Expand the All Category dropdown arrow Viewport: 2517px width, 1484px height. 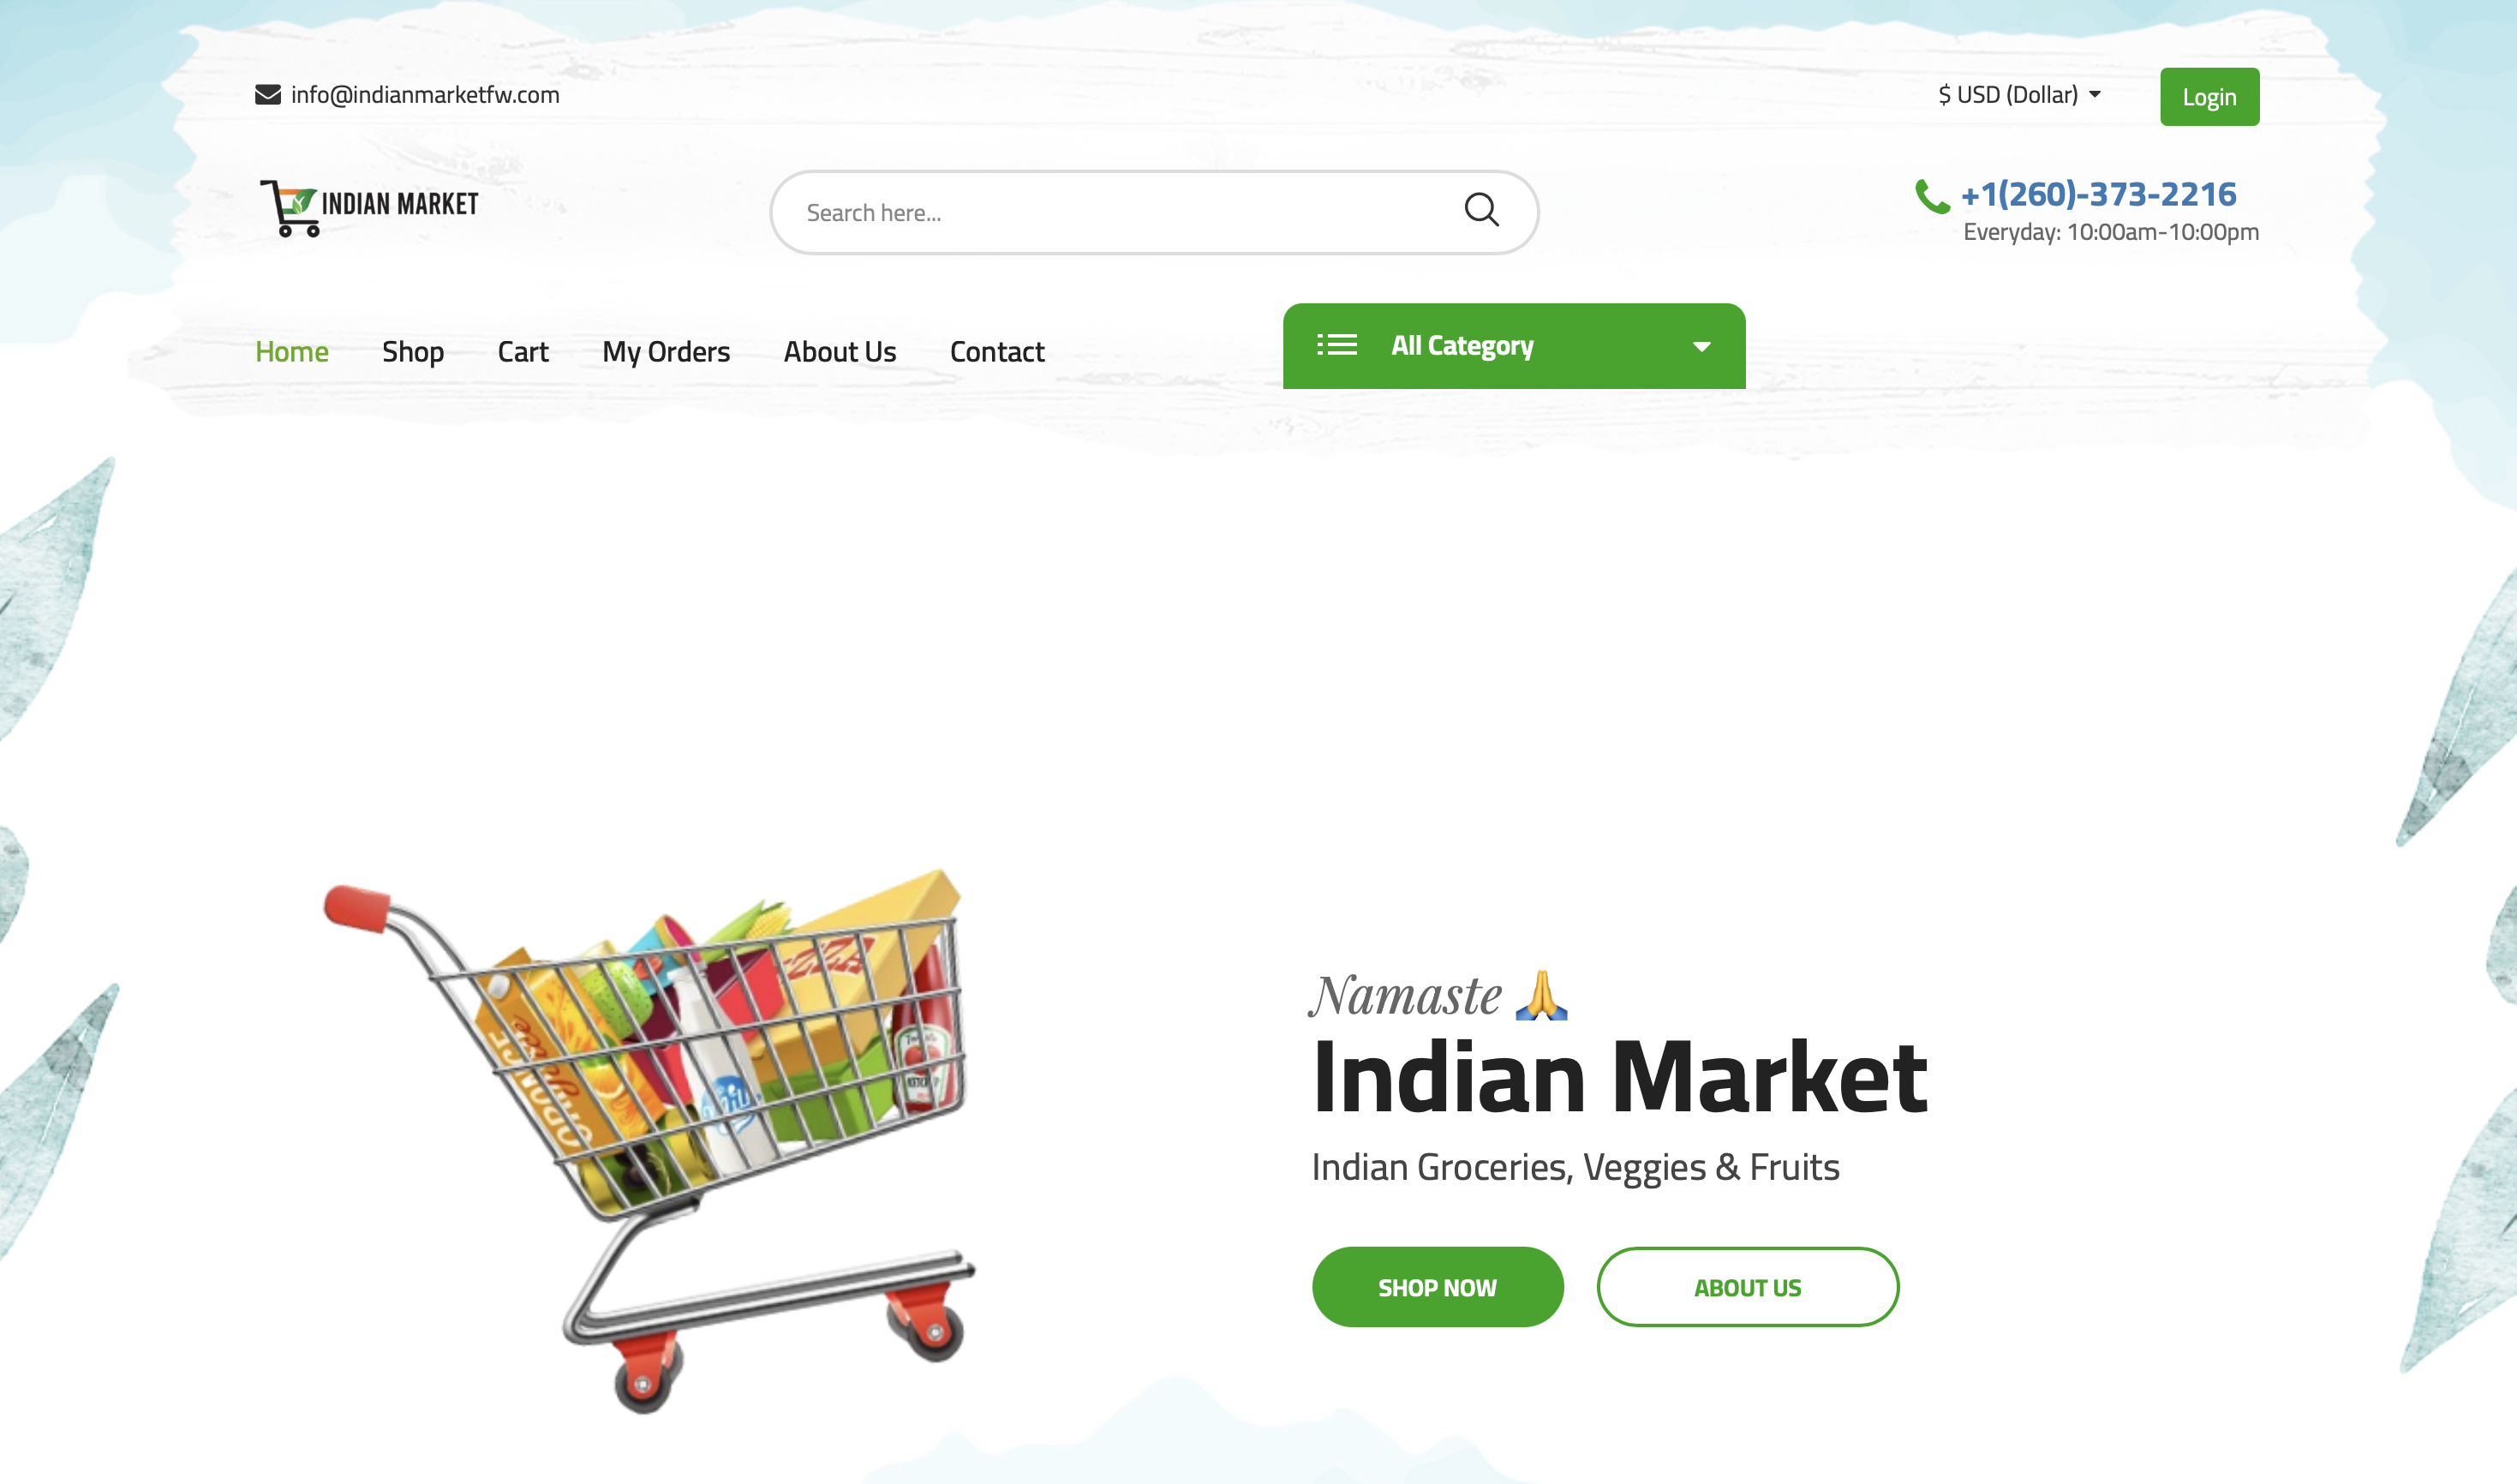pos(1701,347)
